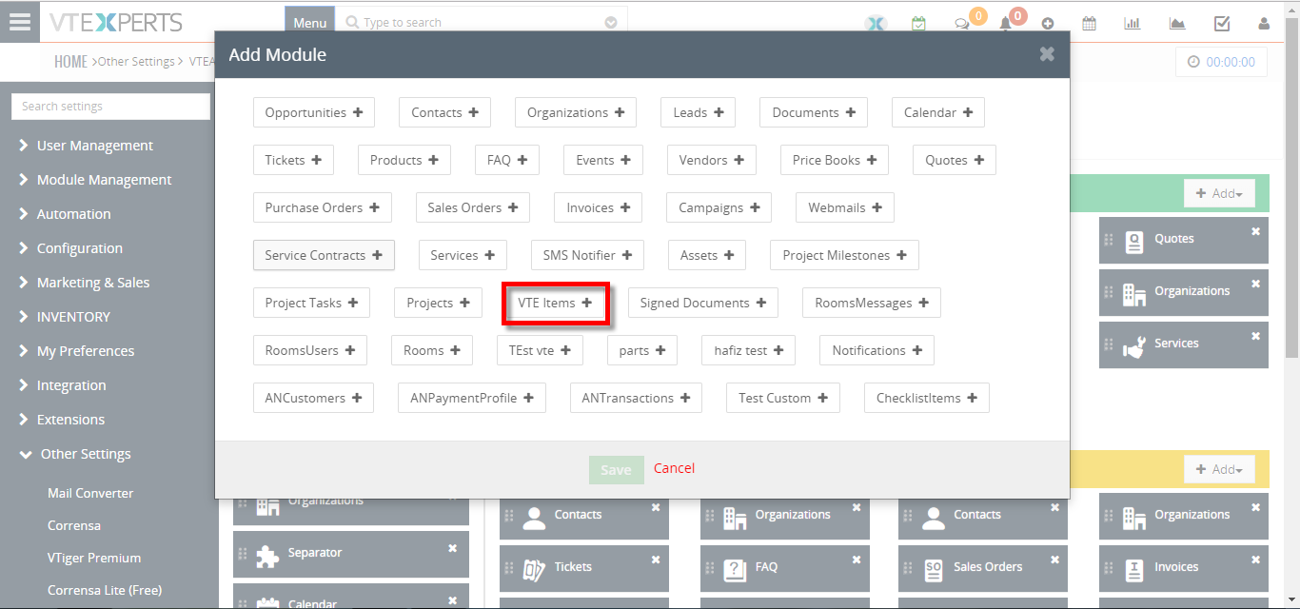This screenshot has height=609, width=1300.
Task: Add the Webmails module
Action: click(x=845, y=207)
